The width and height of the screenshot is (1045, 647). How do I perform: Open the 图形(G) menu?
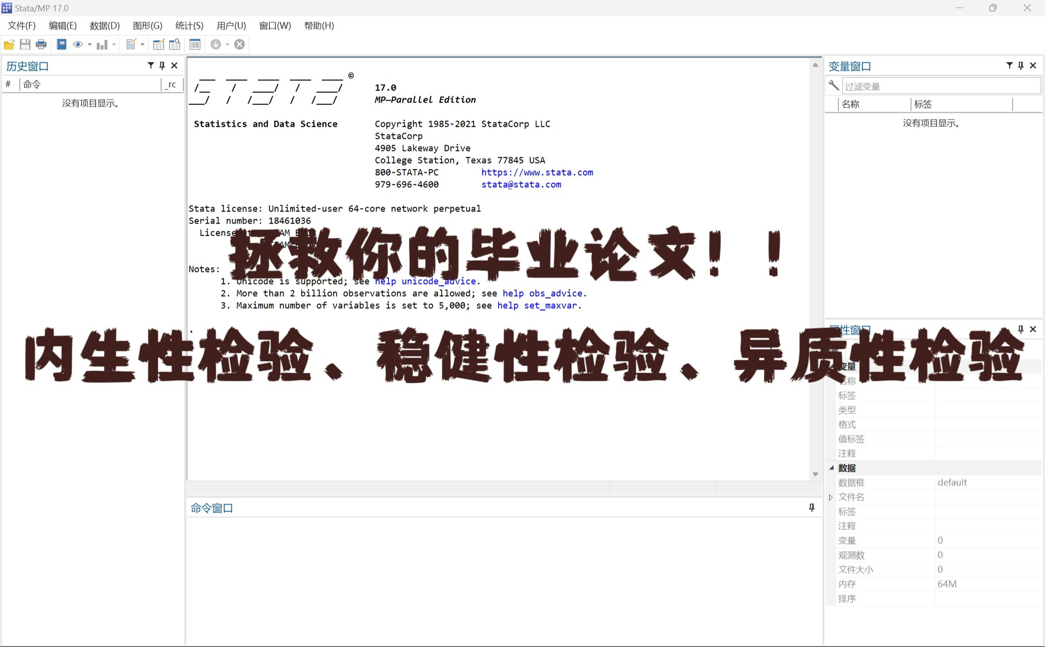click(148, 26)
